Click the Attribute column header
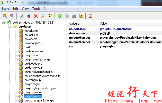The width and height of the screenshot is (162, 103). tap(74, 24)
